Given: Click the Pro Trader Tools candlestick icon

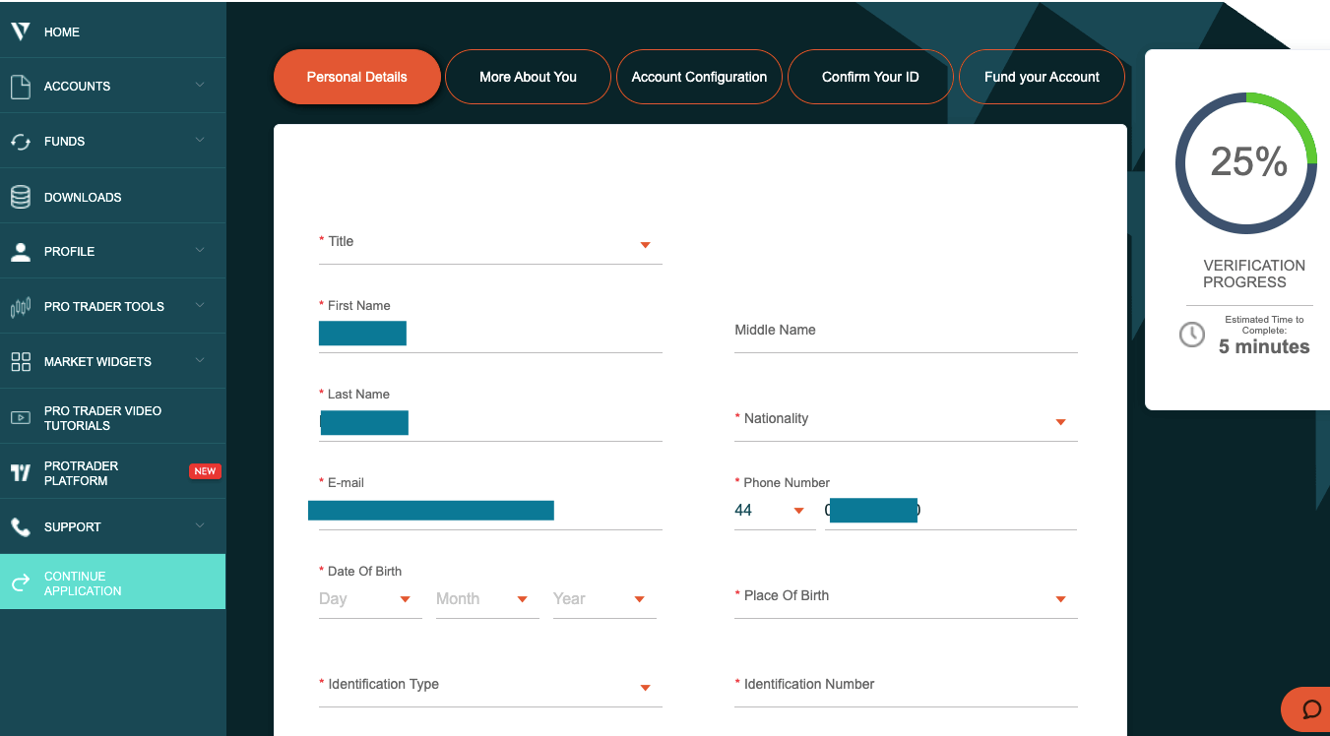Looking at the screenshot, I should point(21,307).
